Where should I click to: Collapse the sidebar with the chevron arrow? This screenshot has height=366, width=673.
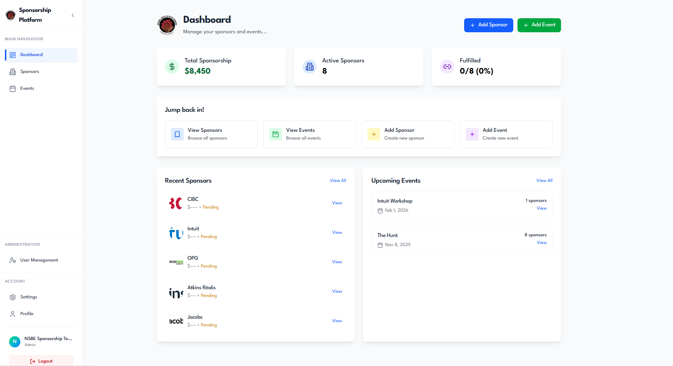click(73, 15)
